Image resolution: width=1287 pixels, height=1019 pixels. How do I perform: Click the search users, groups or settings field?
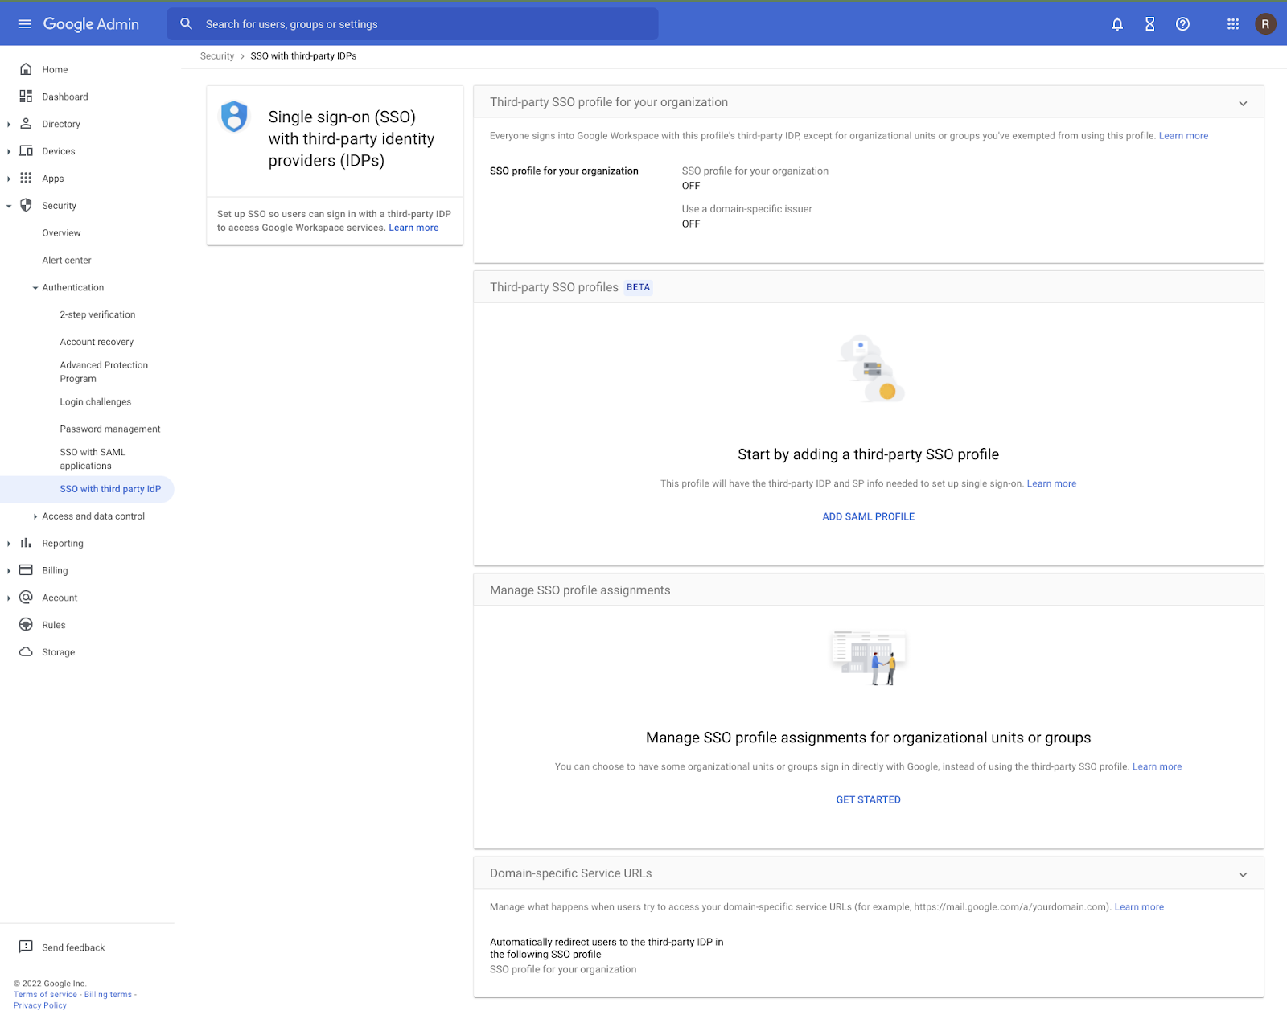pos(413,24)
